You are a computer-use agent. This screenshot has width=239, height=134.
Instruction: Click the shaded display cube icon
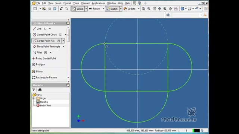click(182, 9)
